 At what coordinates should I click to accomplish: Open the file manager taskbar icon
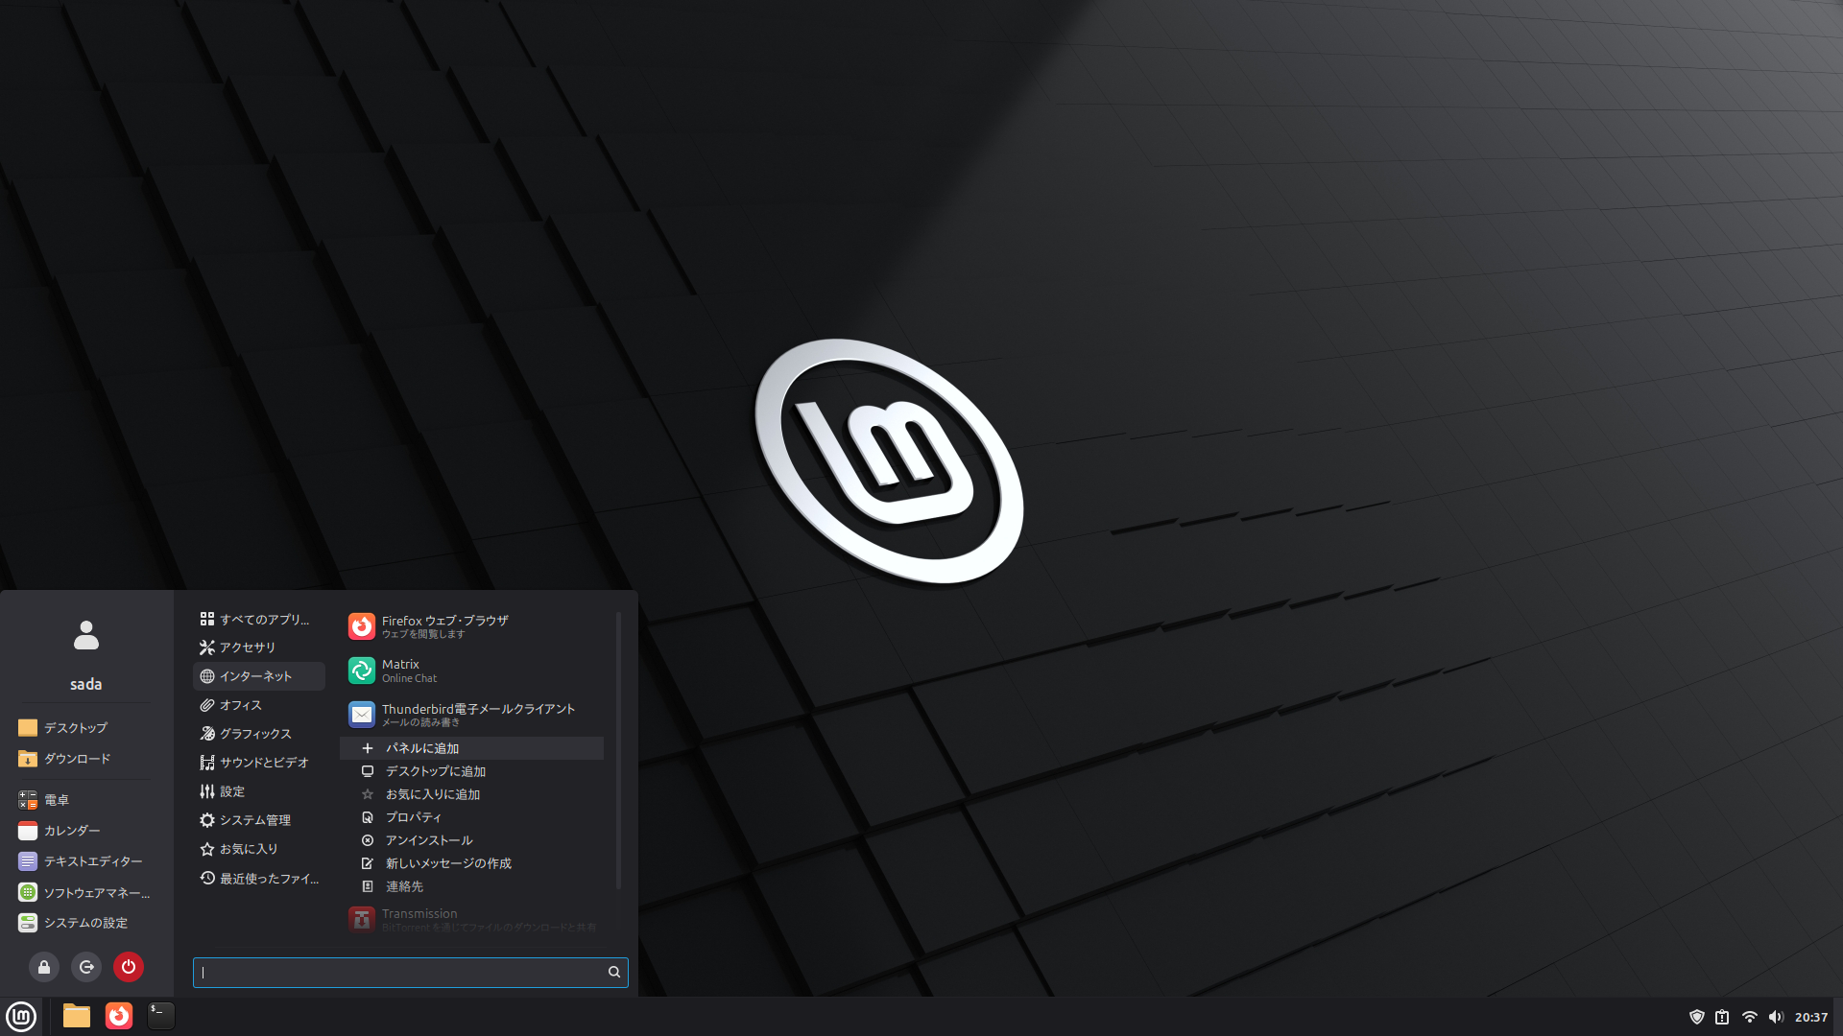pyautogui.click(x=77, y=1016)
